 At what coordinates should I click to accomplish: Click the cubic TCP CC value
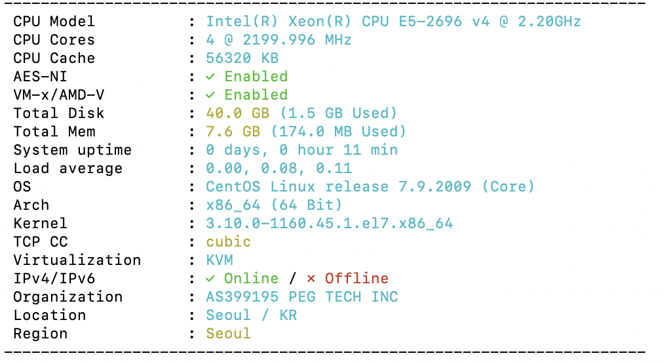(229, 242)
